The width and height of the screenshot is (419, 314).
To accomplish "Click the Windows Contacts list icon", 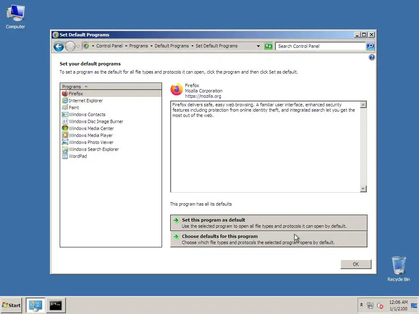I will [x=65, y=114].
